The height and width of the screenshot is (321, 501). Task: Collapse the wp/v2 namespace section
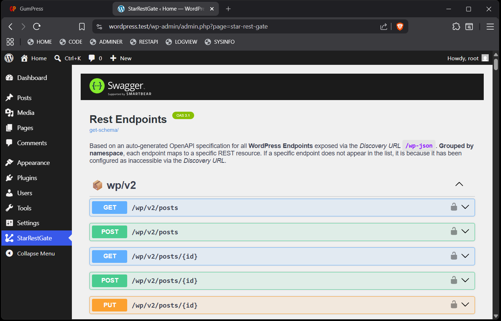click(x=459, y=184)
